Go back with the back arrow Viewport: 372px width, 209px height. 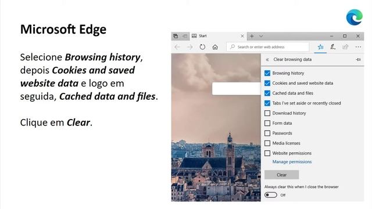click(177, 47)
